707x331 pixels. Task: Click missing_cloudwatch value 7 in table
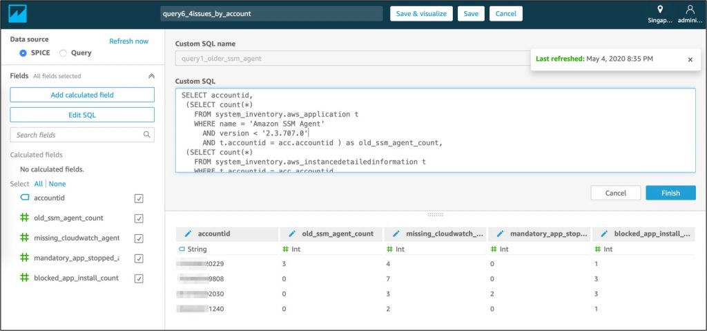(389, 279)
